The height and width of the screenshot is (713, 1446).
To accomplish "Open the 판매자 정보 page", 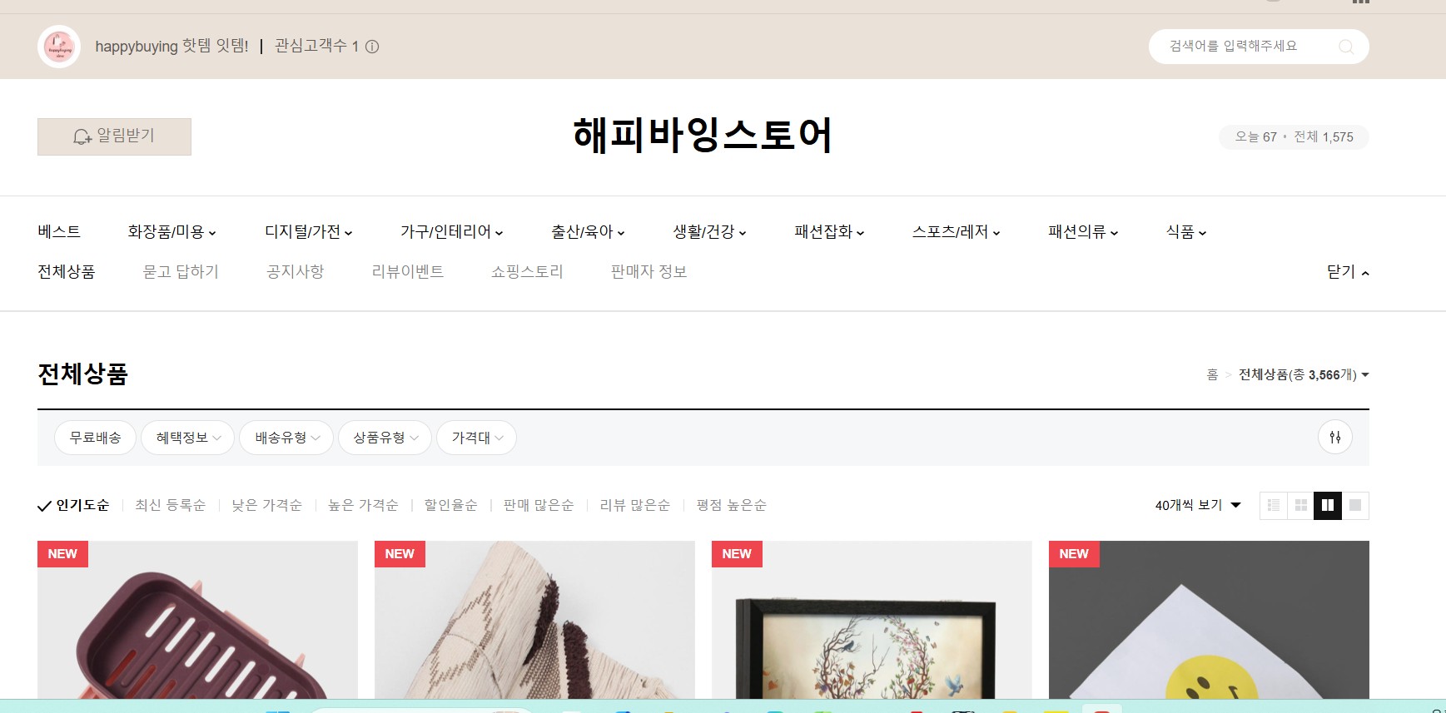I will tap(649, 272).
